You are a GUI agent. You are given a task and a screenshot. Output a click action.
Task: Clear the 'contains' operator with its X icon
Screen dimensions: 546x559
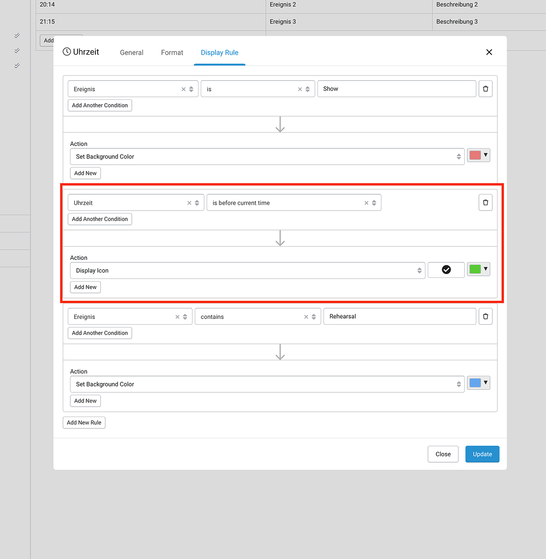[307, 316]
